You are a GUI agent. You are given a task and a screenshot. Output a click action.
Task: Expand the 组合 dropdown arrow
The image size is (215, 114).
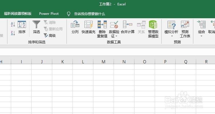click(x=201, y=36)
